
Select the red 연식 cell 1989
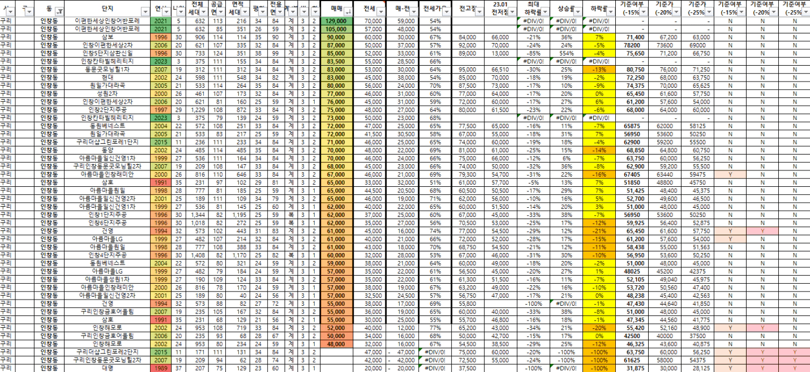(161, 368)
